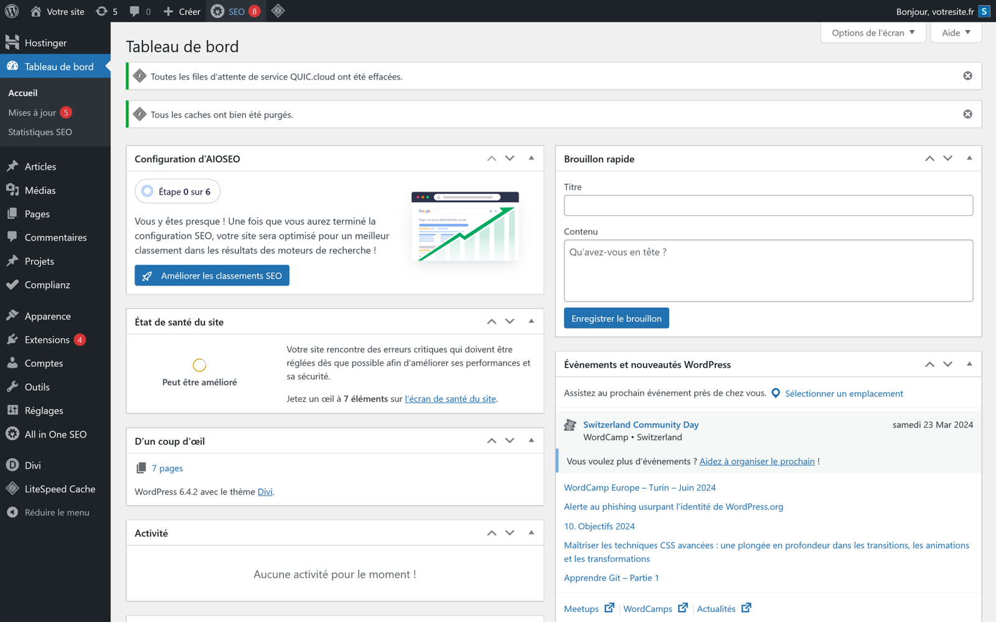Open the LiteSpeed Cache admin bar icon
Viewport: 996px width, 622px height.
[278, 11]
